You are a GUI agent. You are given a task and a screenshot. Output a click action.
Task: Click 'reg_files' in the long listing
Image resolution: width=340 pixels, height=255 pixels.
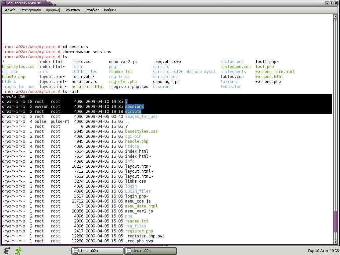coord(135,226)
